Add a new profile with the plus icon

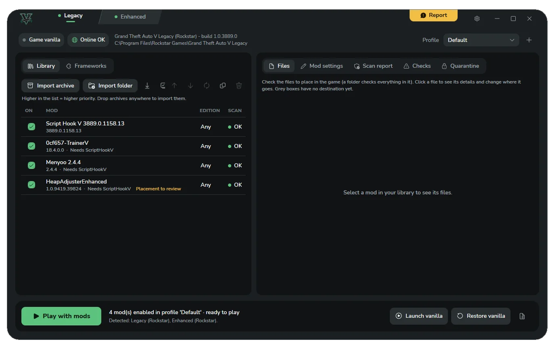pos(529,40)
